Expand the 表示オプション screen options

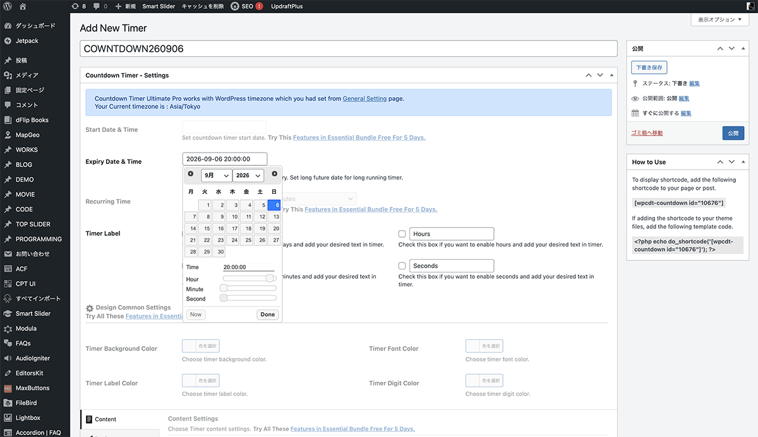click(719, 20)
